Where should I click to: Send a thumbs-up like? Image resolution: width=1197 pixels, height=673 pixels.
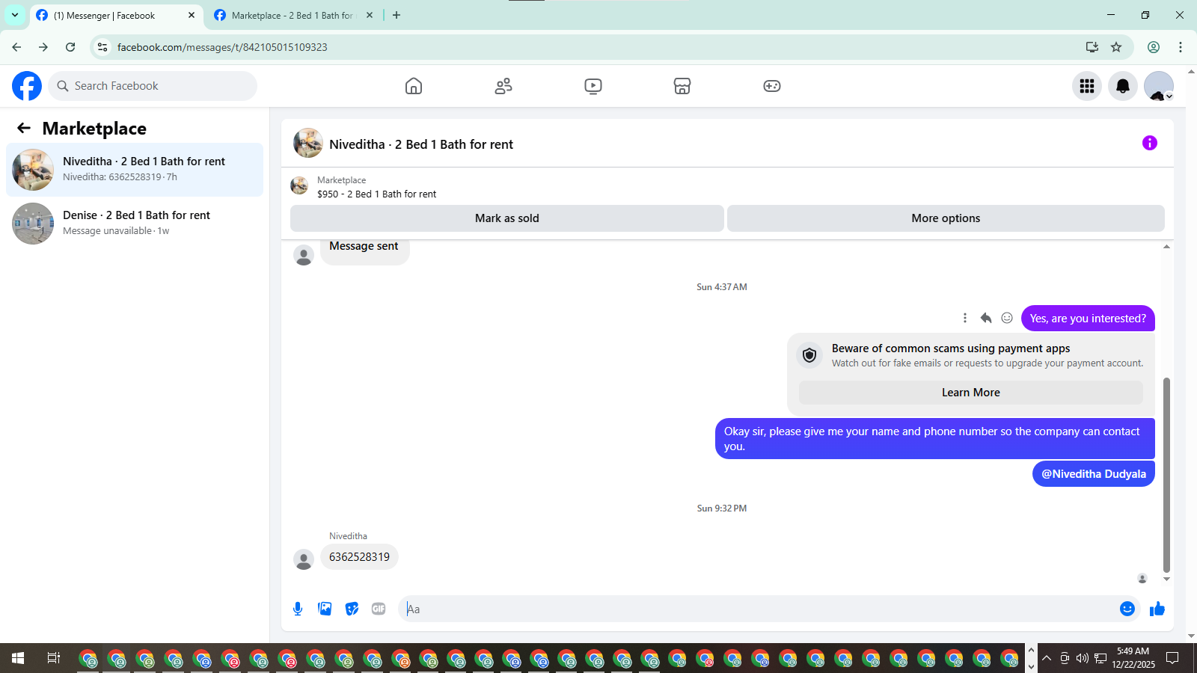pos(1157,609)
